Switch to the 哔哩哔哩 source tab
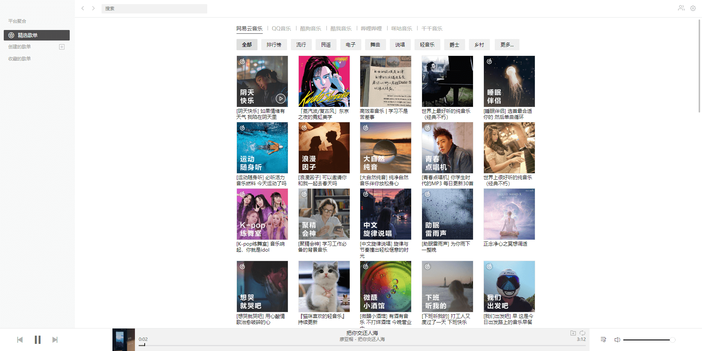The height and width of the screenshot is (351, 702). [371, 28]
